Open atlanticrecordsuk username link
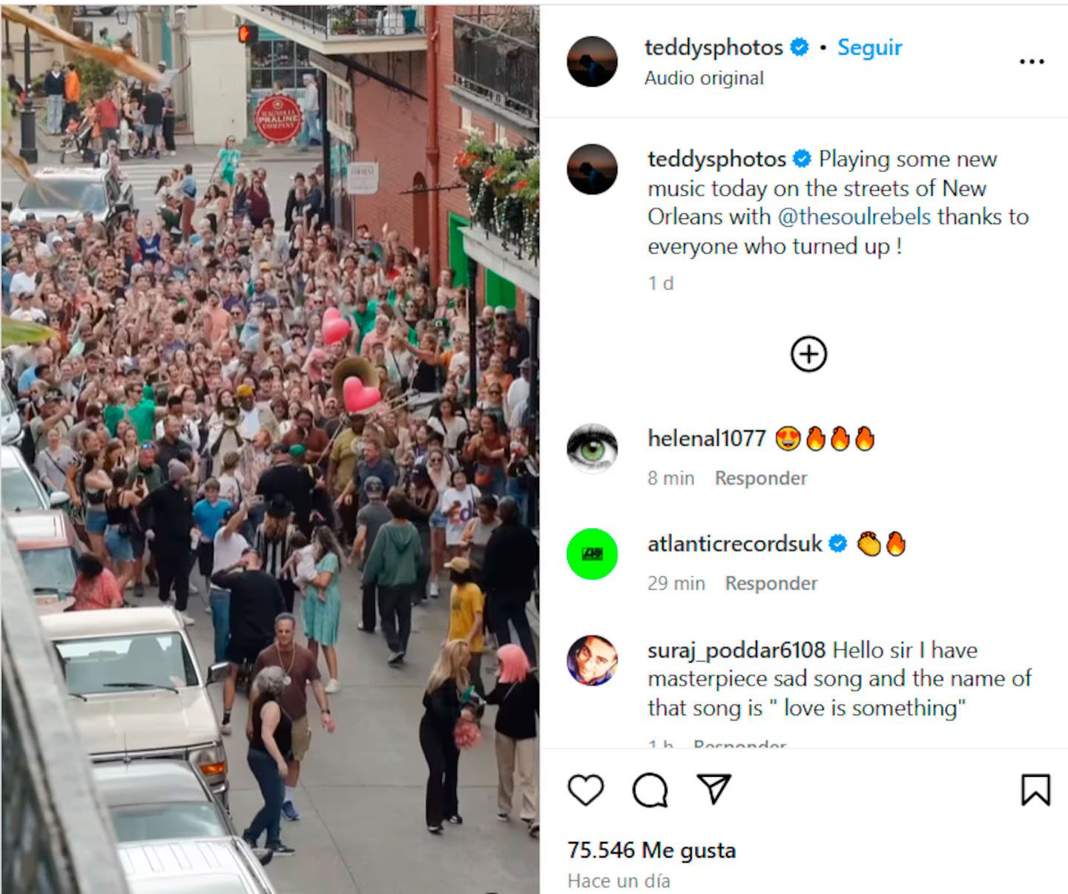This screenshot has width=1068, height=894. (x=734, y=544)
